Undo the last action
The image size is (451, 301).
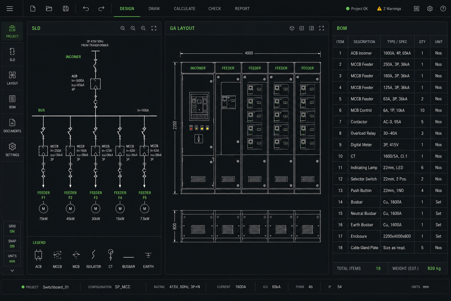86,9
